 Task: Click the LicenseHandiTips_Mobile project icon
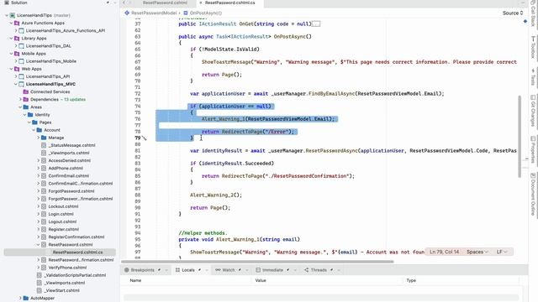pyautogui.click(x=21, y=61)
